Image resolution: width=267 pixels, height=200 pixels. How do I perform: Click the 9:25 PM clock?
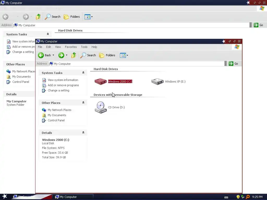257,197
